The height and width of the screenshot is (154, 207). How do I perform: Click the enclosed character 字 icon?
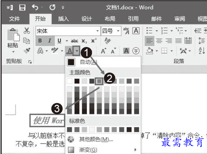pyautogui.click(x=136, y=51)
